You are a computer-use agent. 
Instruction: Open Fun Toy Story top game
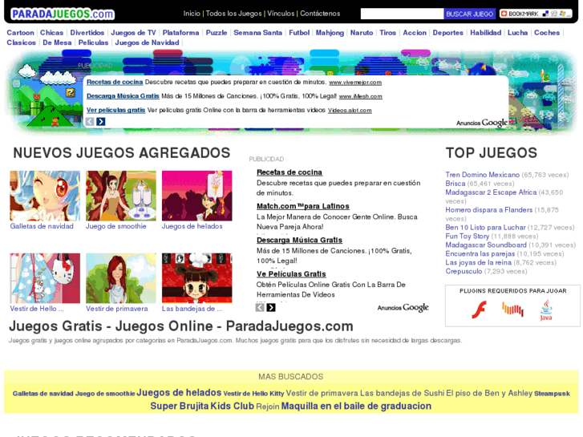tap(467, 237)
